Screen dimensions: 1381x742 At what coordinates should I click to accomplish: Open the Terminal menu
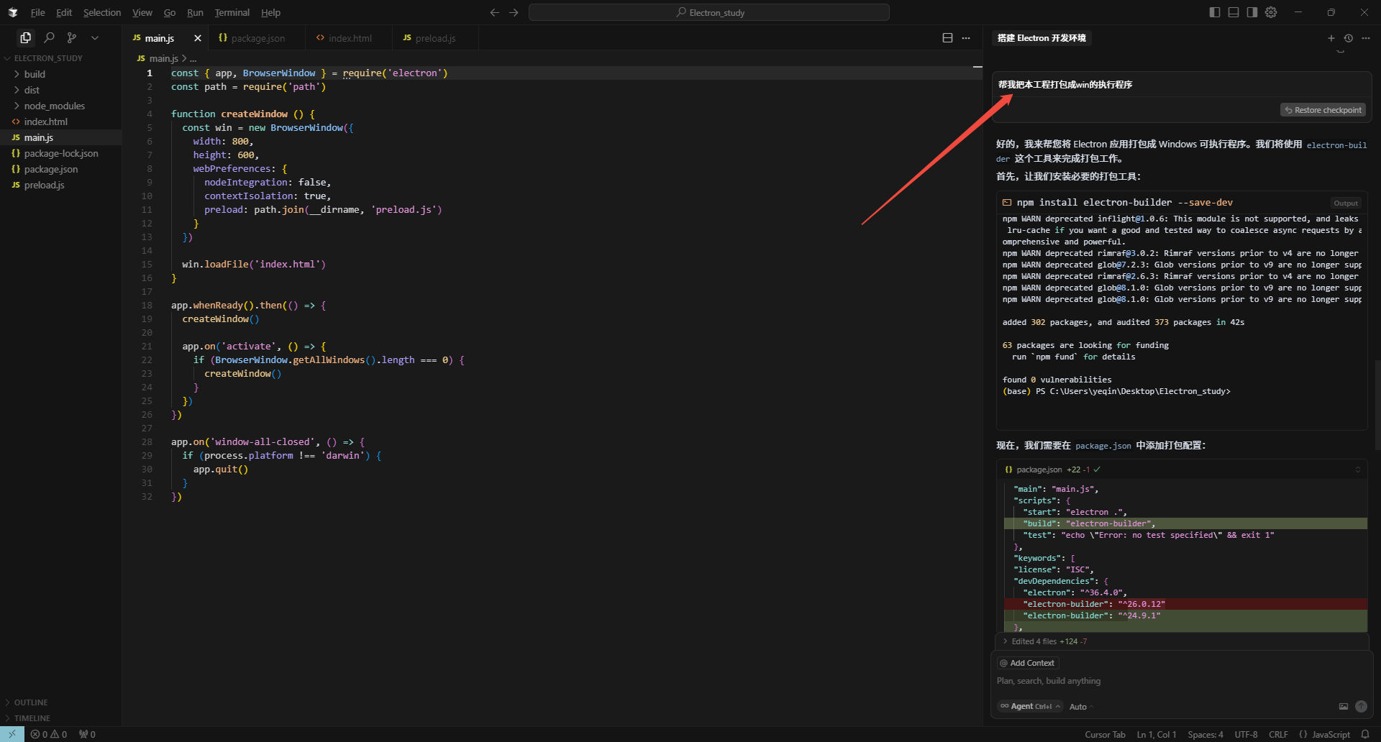[x=232, y=12]
